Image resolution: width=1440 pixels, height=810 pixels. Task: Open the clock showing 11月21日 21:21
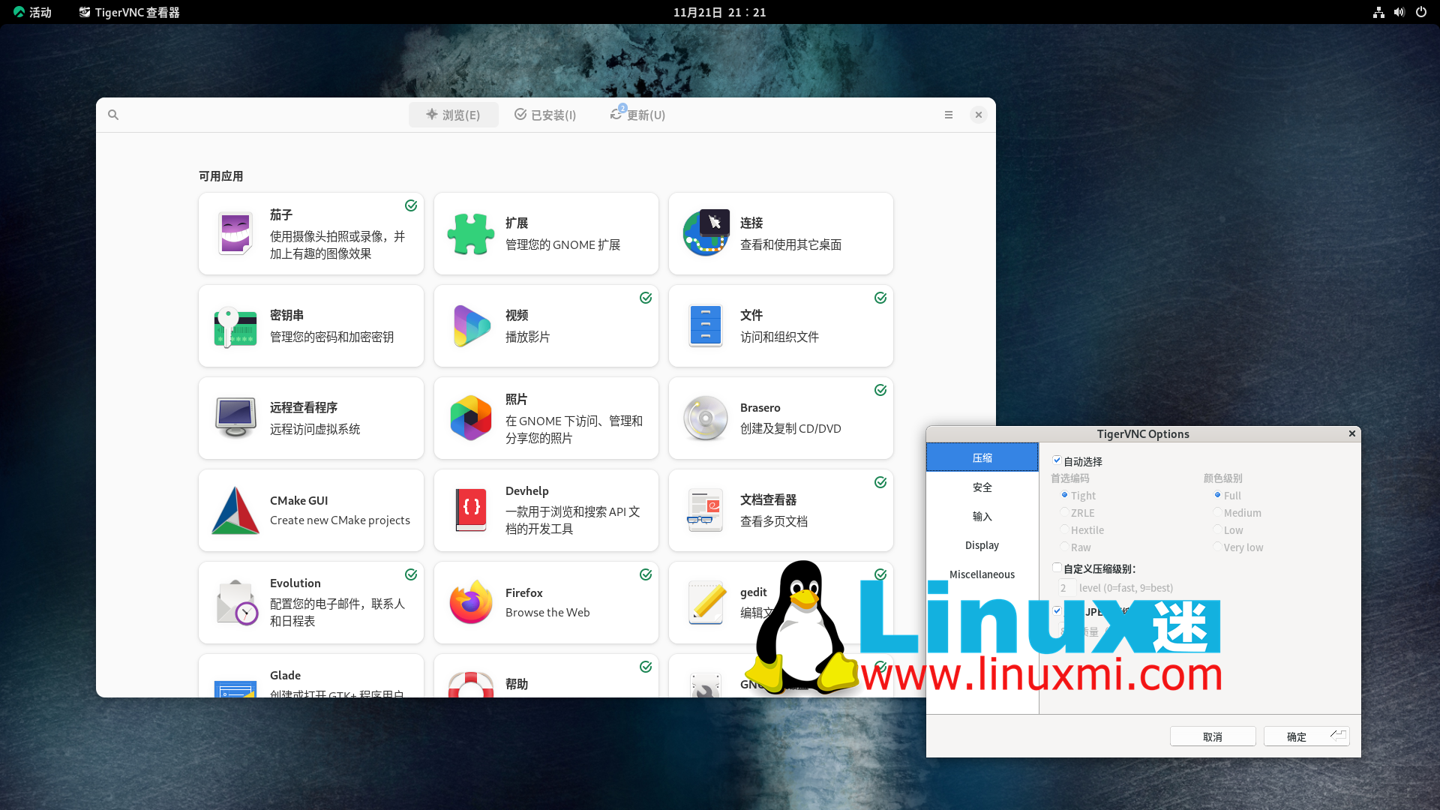[719, 12]
